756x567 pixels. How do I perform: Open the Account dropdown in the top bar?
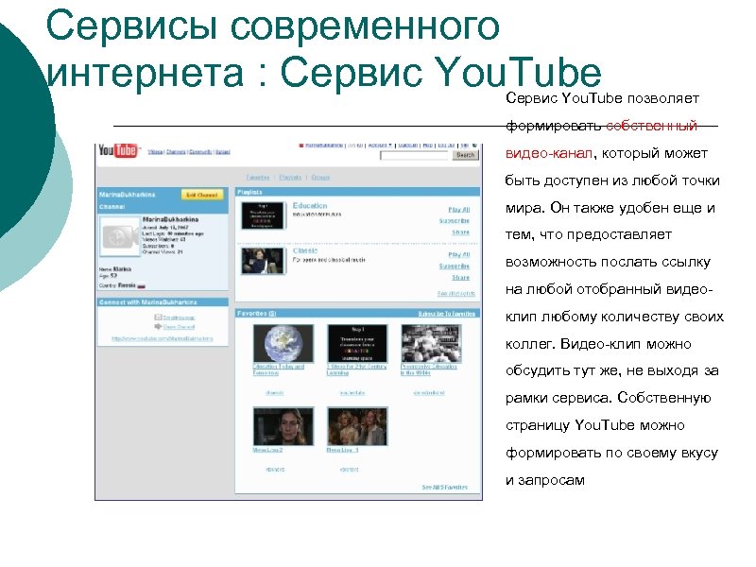tap(381, 144)
